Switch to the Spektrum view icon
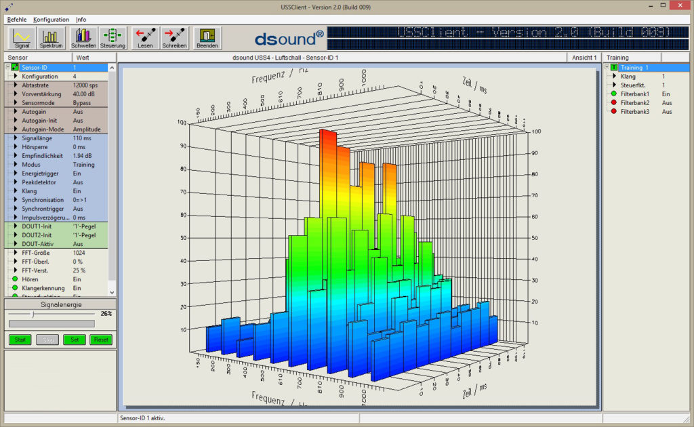Image resolution: width=694 pixels, height=427 pixels. (51, 38)
